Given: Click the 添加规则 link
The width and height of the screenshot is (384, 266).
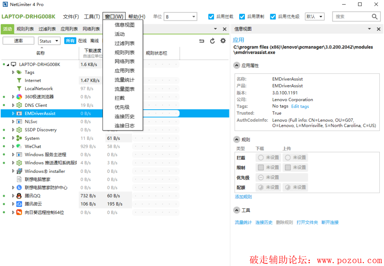Looking at the screenshot, I should [x=243, y=197].
